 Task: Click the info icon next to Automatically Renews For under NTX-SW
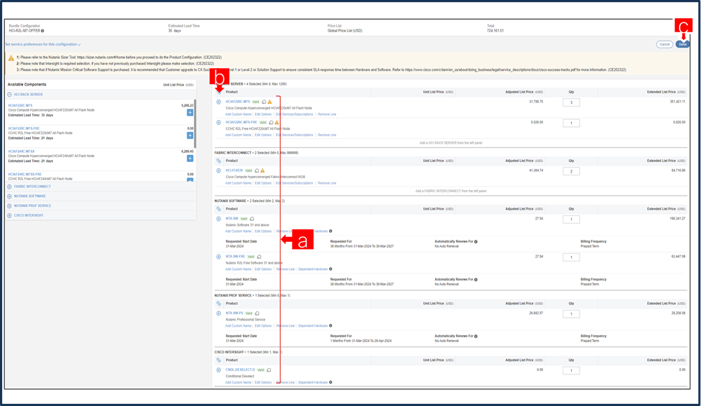(x=476, y=242)
